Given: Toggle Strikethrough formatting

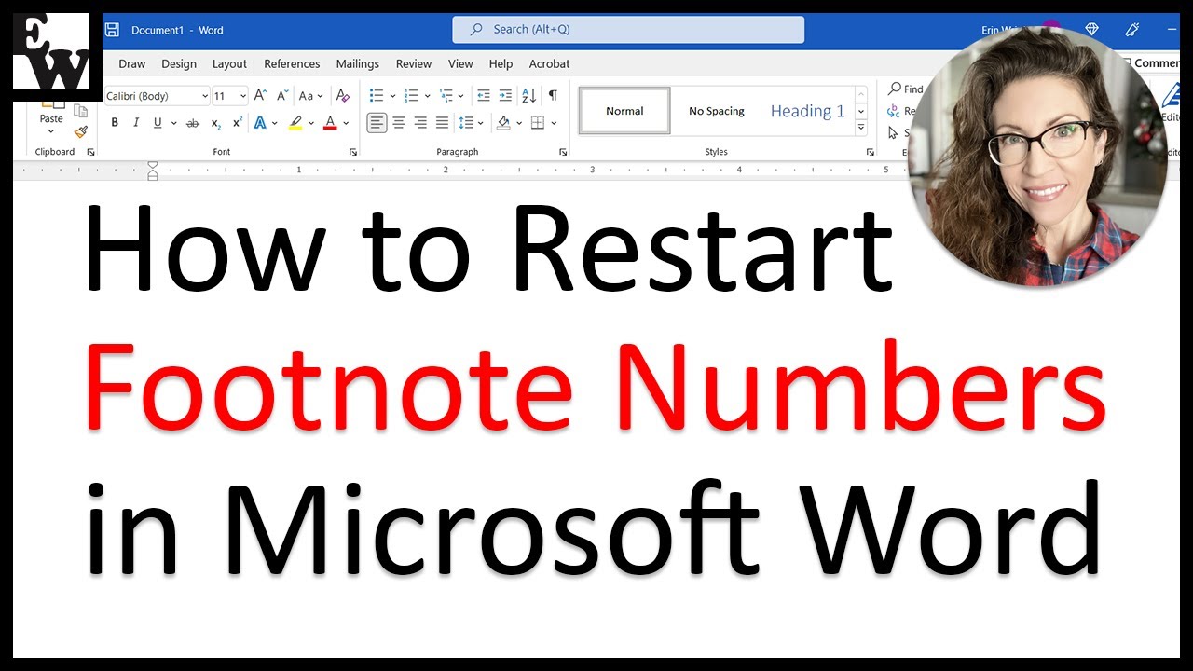Looking at the screenshot, I should click(x=193, y=123).
